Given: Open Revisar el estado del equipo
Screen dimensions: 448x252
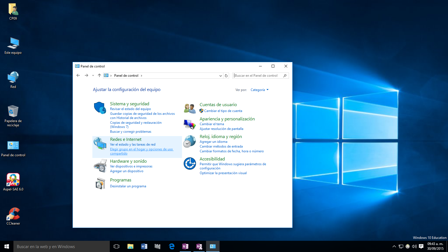Looking at the screenshot, I should point(130,109).
